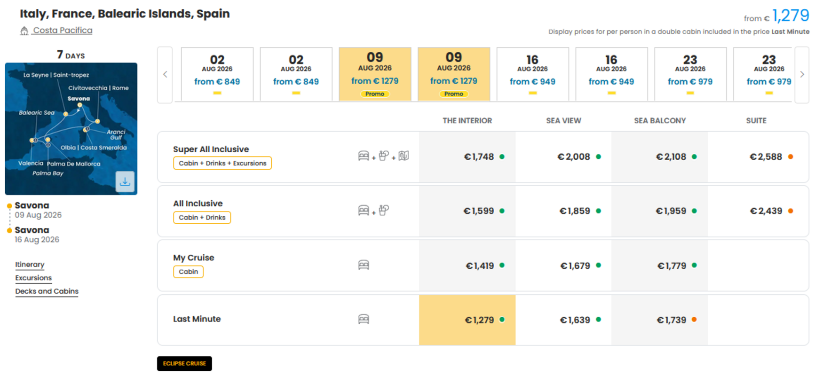The height and width of the screenshot is (376, 815).
Task: Open the Itinerary link
Action: 30,265
